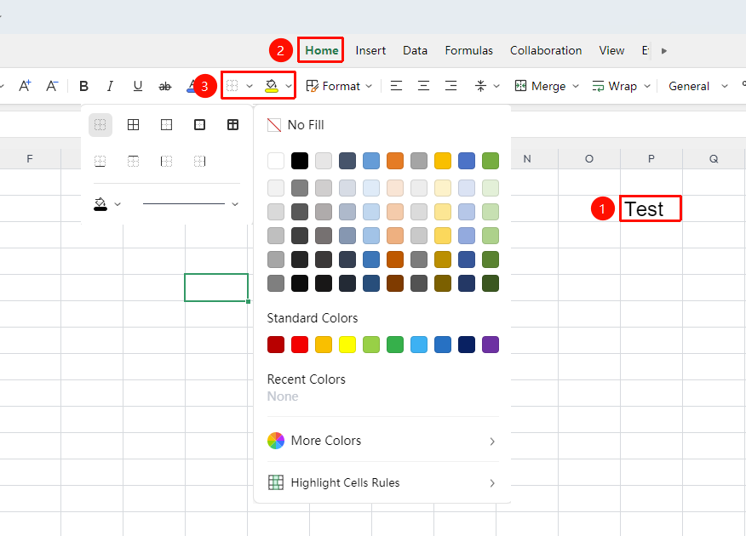Toggle Wrap text
The width and height of the screenshot is (746, 536).
(614, 86)
